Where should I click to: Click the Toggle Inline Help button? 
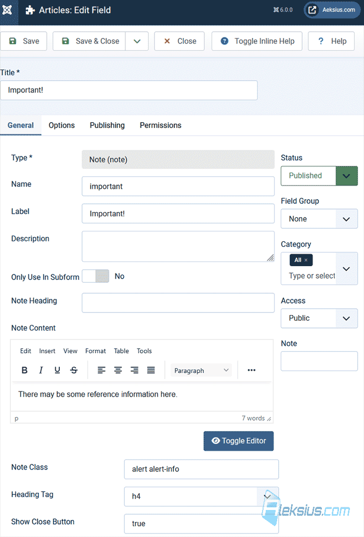tap(257, 41)
